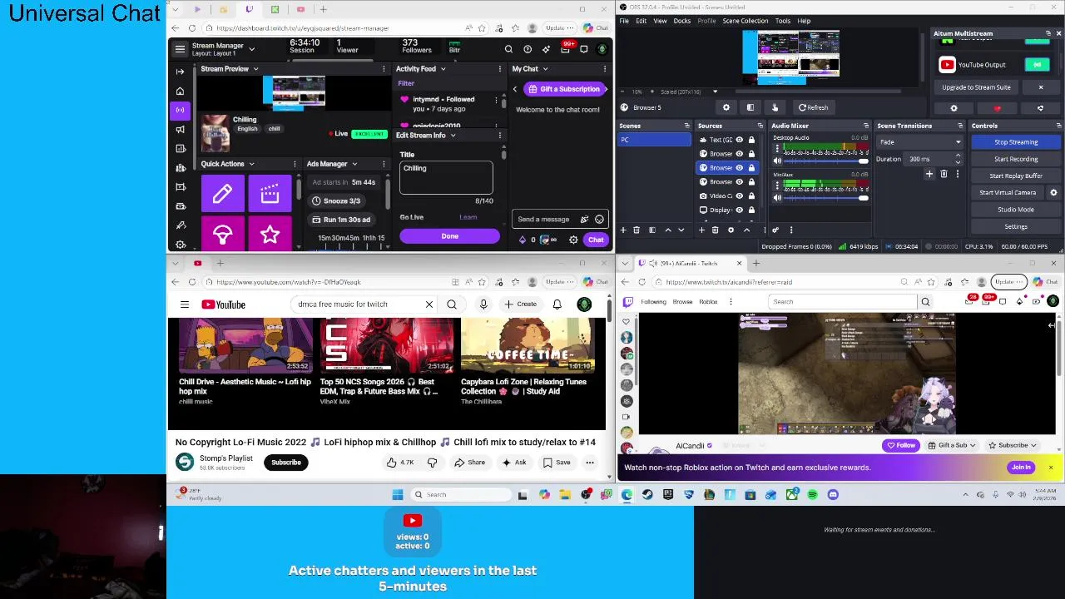Click YouTube voice search microphone
This screenshot has width=1065, height=599.
coord(483,304)
